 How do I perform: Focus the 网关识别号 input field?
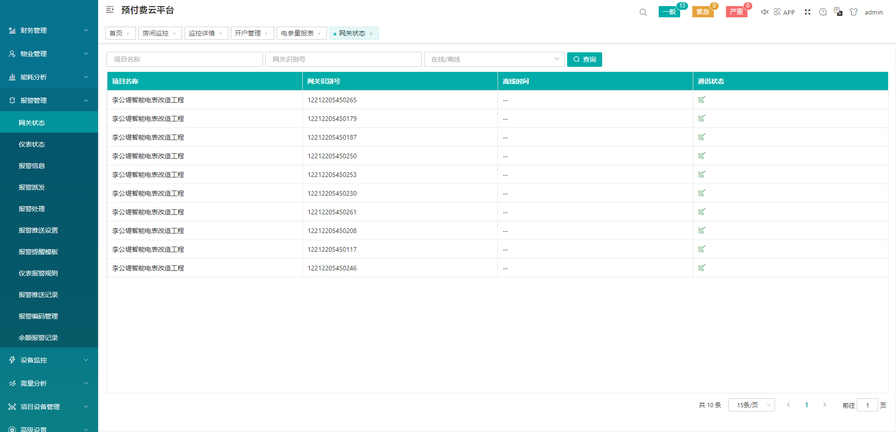coord(343,59)
